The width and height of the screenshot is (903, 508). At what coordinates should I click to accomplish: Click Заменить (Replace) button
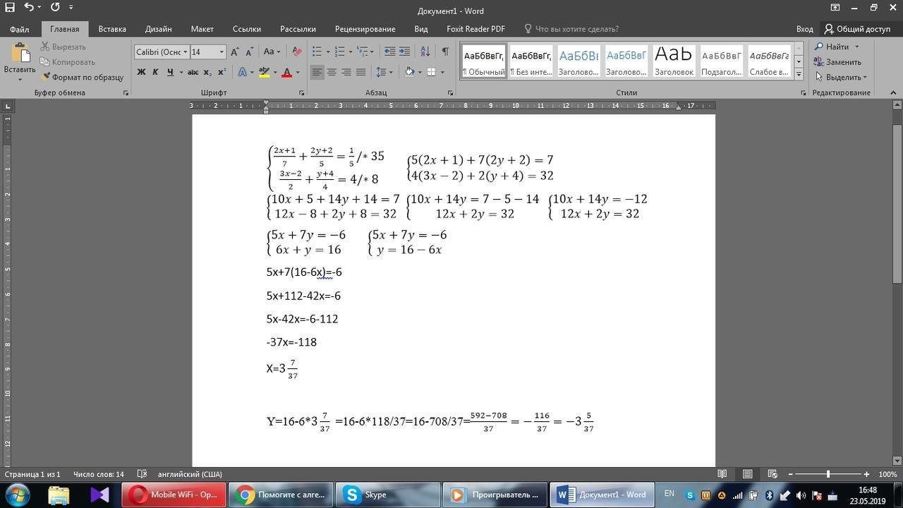pos(838,62)
